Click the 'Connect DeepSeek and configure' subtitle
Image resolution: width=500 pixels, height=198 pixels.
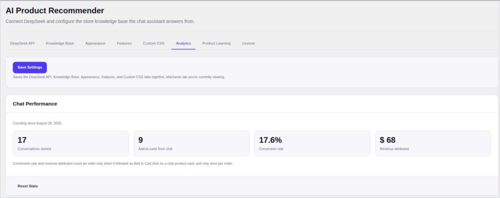tap(100, 22)
